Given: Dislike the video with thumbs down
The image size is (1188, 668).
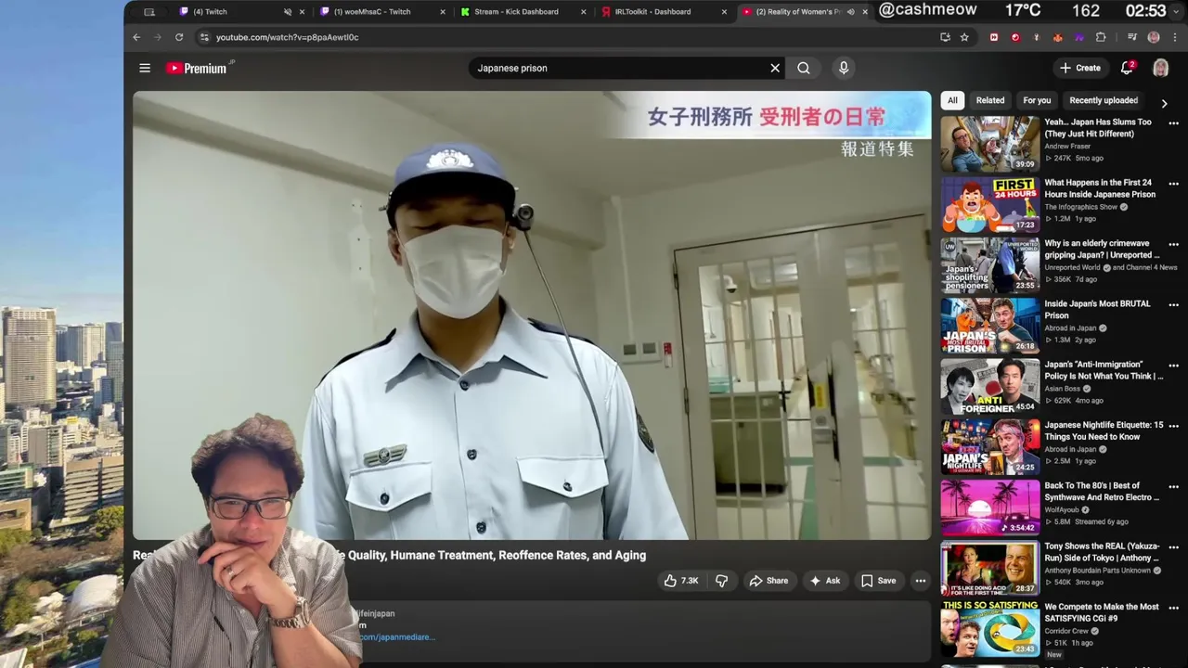Looking at the screenshot, I should tap(721, 581).
